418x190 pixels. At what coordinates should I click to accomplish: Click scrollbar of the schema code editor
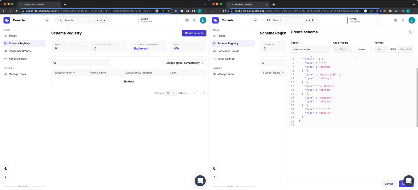(x=417, y=97)
